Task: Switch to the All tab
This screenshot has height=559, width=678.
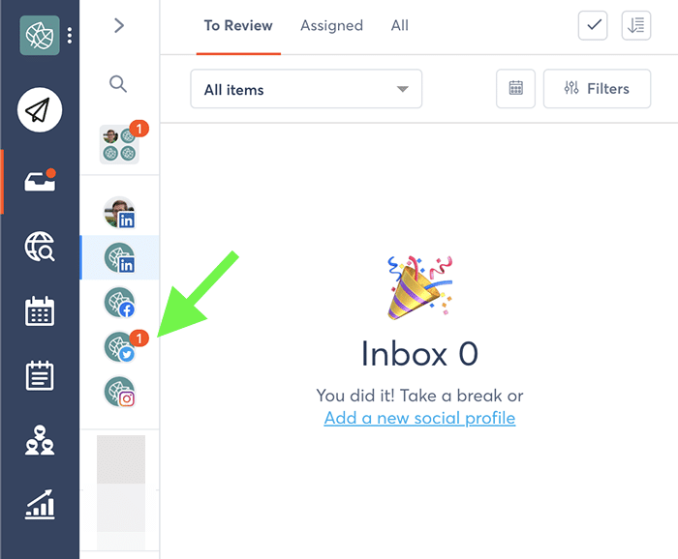Action: 399,26
